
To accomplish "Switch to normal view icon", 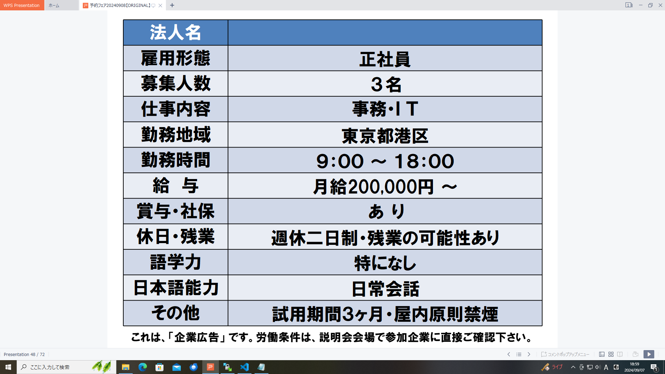I will click(602, 354).
